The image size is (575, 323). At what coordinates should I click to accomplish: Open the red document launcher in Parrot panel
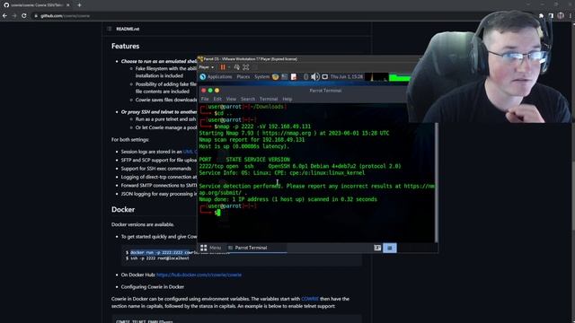tap(294, 77)
